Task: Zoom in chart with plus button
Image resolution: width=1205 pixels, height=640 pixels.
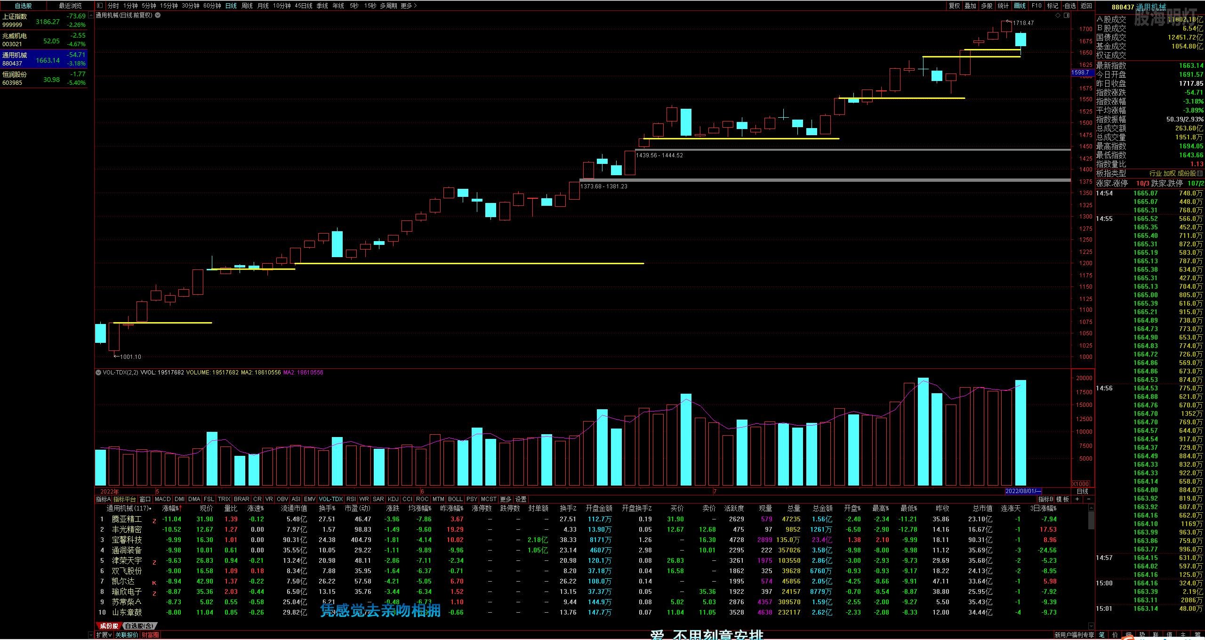Action: [1077, 499]
